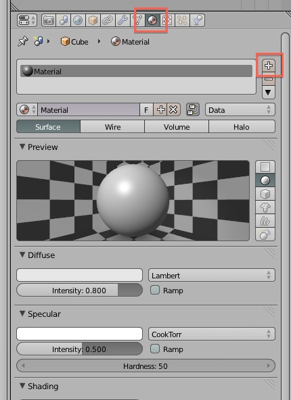Image resolution: width=291 pixels, height=400 pixels.
Task: Open the CookTorr specular shader dropdown
Action: [212, 334]
